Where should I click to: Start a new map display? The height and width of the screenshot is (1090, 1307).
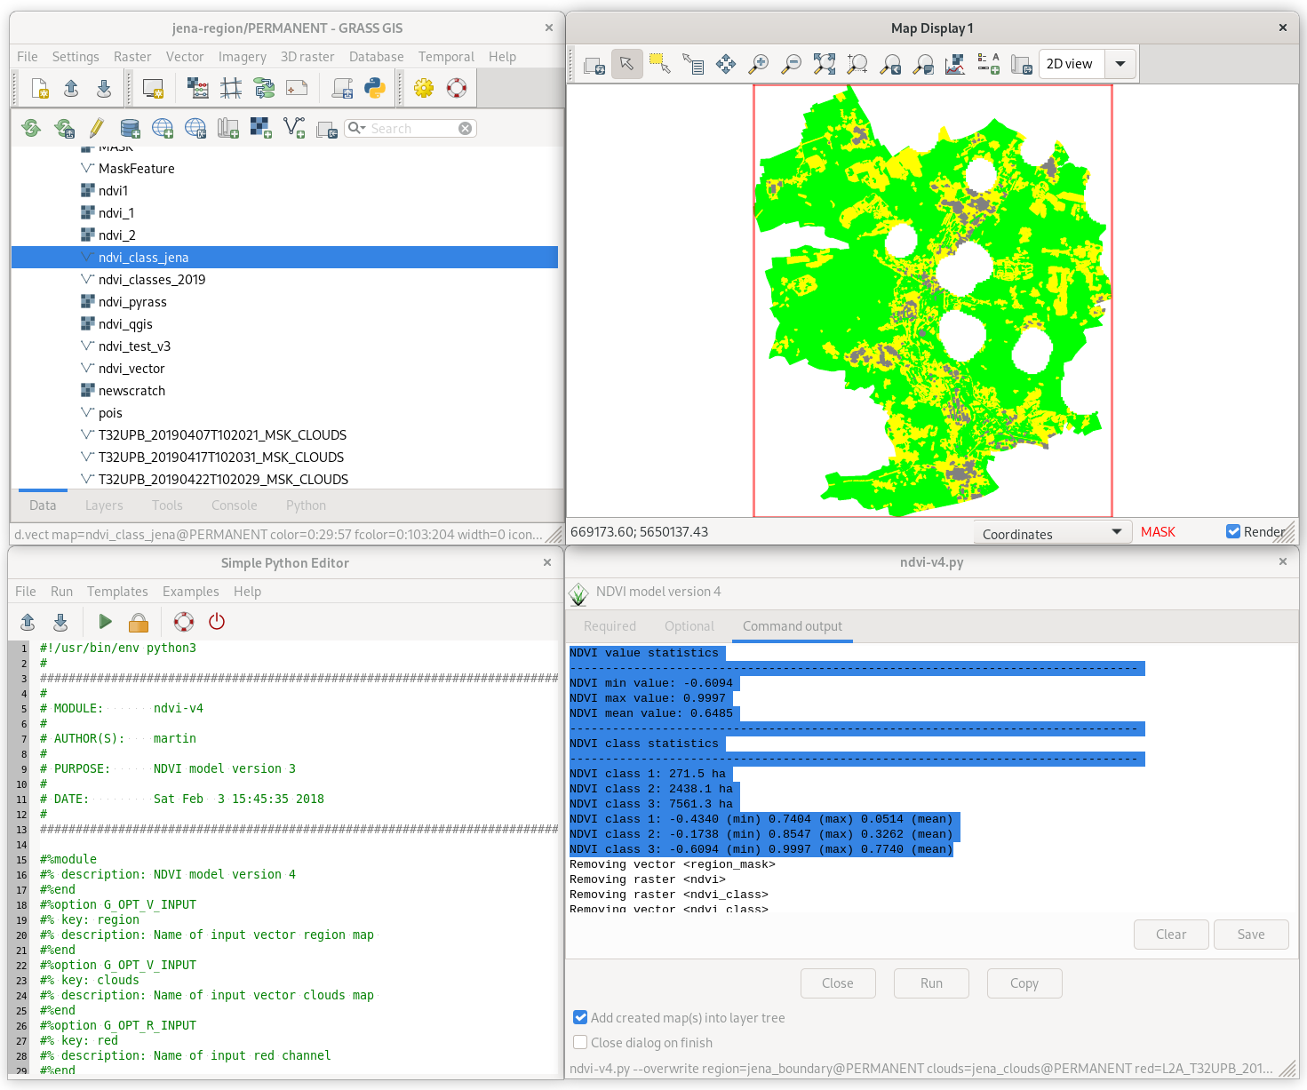[153, 88]
